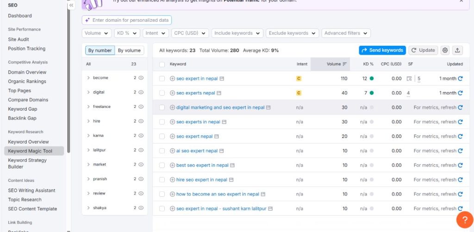Click KD difficulty dot for seo experts nepal

(372, 93)
